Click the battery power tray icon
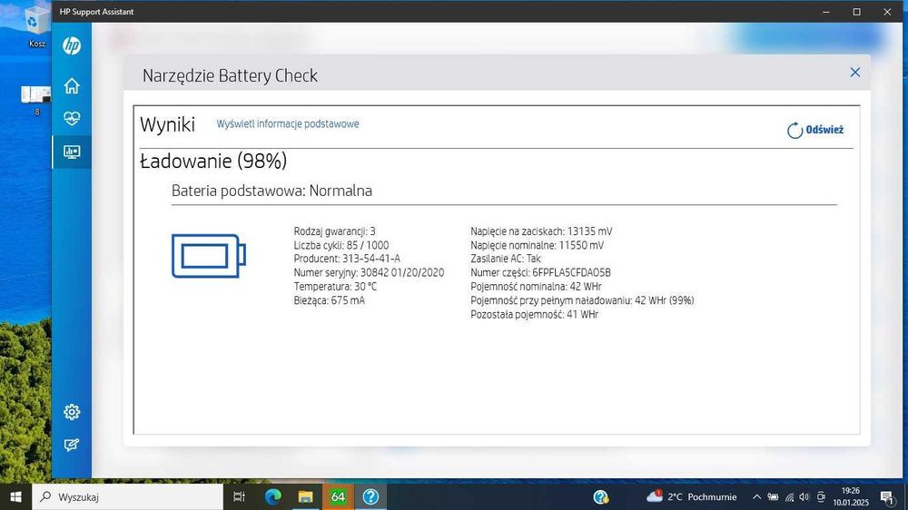Viewport: 908px width, 510px height. coord(773,496)
